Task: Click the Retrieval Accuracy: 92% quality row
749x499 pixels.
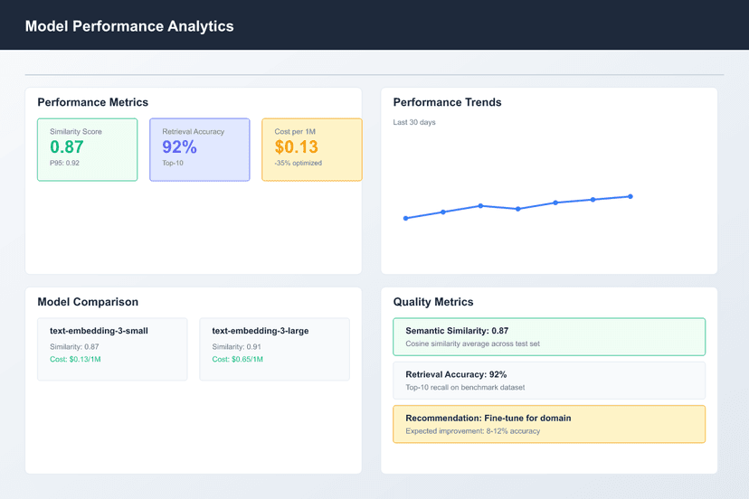Action: tap(549, 380)
